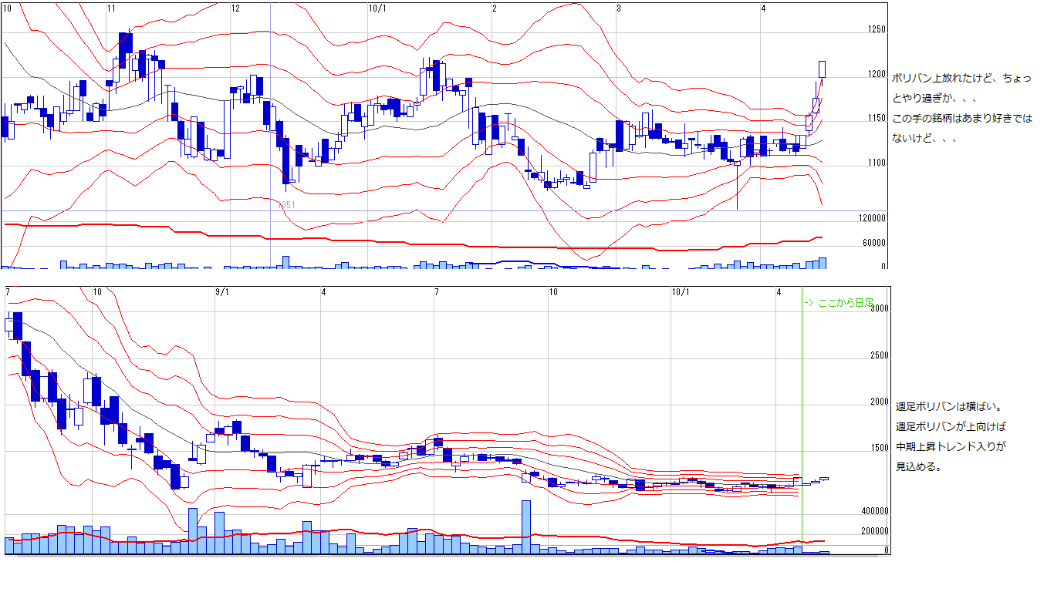This screenshot has height=592, width=1054.
Task: Click the "1250" price axis label
Action: click(877, 30)
